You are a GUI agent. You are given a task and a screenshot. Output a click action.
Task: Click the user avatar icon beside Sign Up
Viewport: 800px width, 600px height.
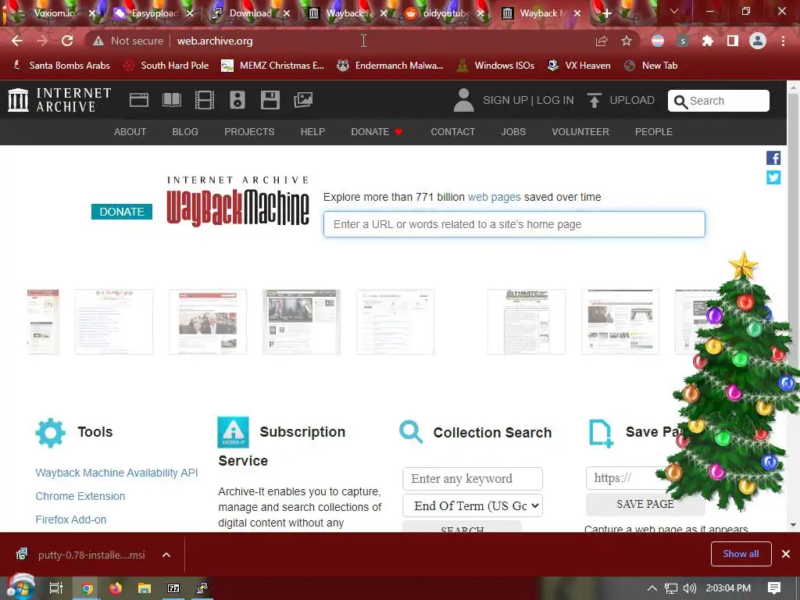coord(463,100)
